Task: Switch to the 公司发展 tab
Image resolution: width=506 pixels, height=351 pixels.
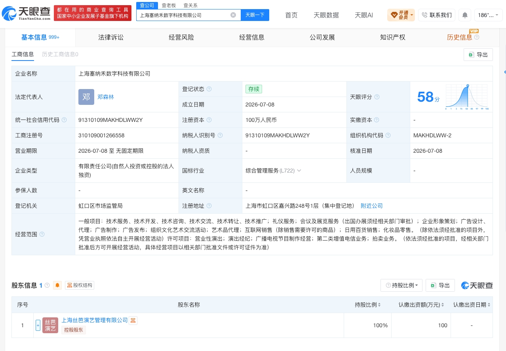Action: 322,37
